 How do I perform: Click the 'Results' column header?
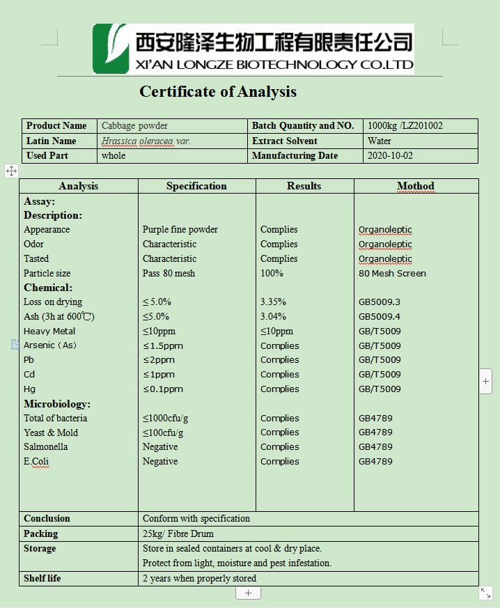304,186
